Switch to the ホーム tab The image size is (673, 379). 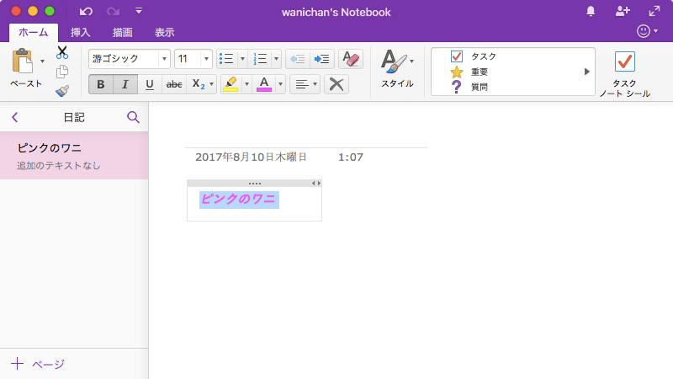click(34, 32)
